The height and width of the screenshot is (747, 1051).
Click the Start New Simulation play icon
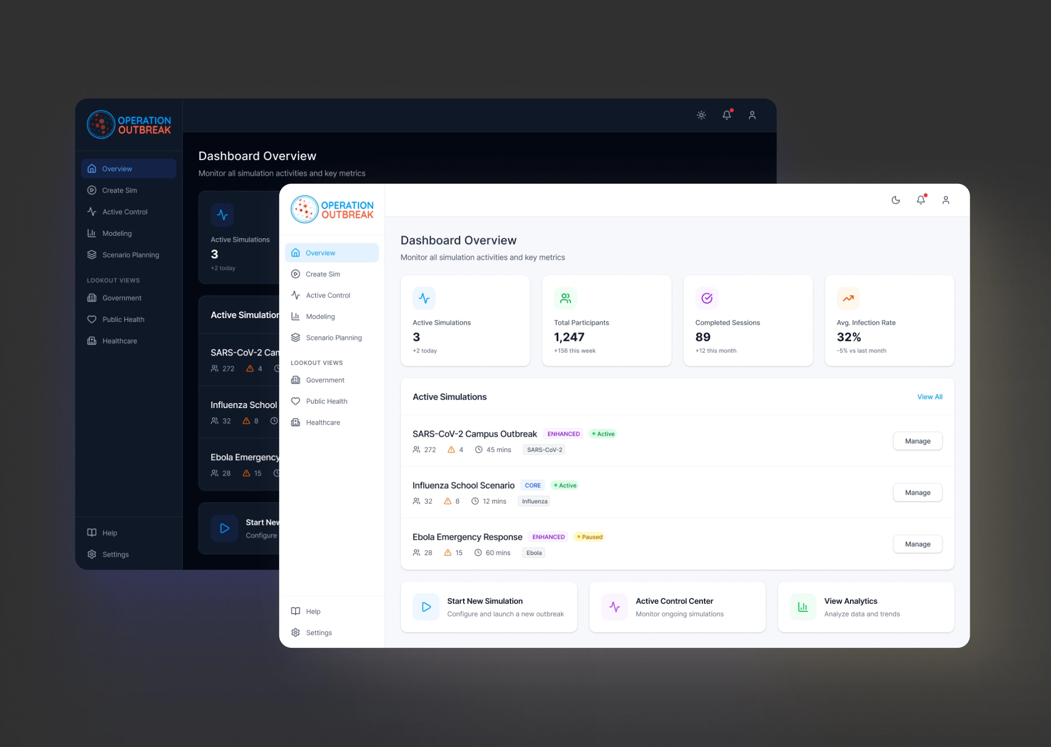426,606
